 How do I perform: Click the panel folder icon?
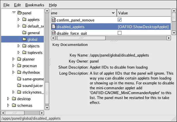19,13
